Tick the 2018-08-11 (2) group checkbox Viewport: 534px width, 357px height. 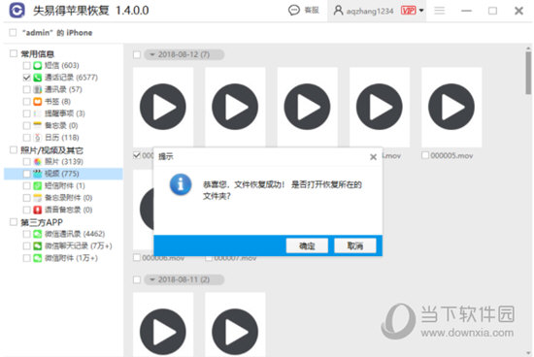(x=137, y=279)
